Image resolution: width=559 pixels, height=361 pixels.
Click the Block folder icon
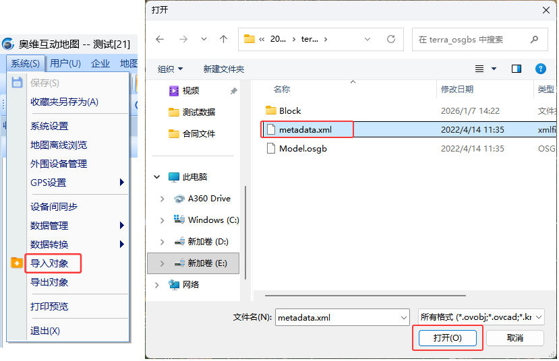click(271, 110)
